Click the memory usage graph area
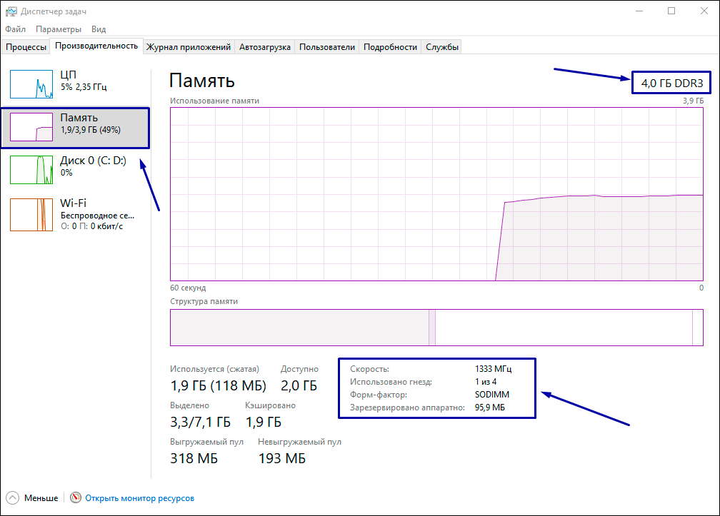Image resolution: width=720 pixels, height=516 pixels. point(437,194)
